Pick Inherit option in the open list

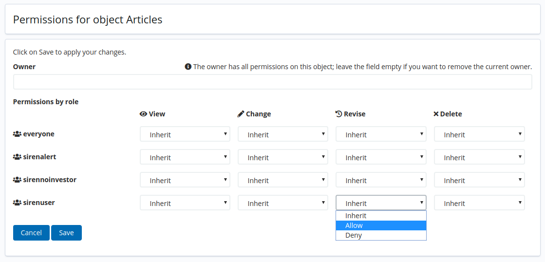(x=381, y=216)
